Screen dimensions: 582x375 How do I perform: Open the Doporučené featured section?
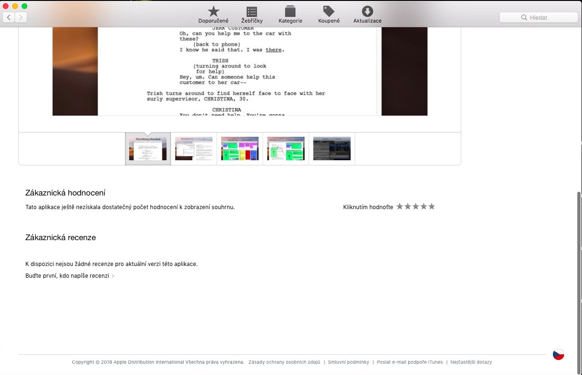[213, 14]
